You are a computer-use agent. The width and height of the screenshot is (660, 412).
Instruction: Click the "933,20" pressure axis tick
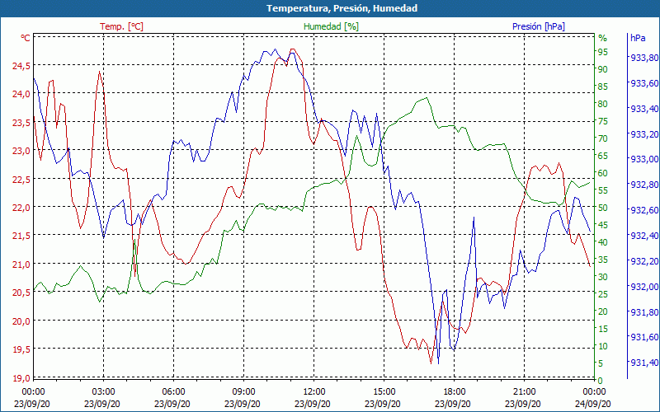(x=644, y=134)
